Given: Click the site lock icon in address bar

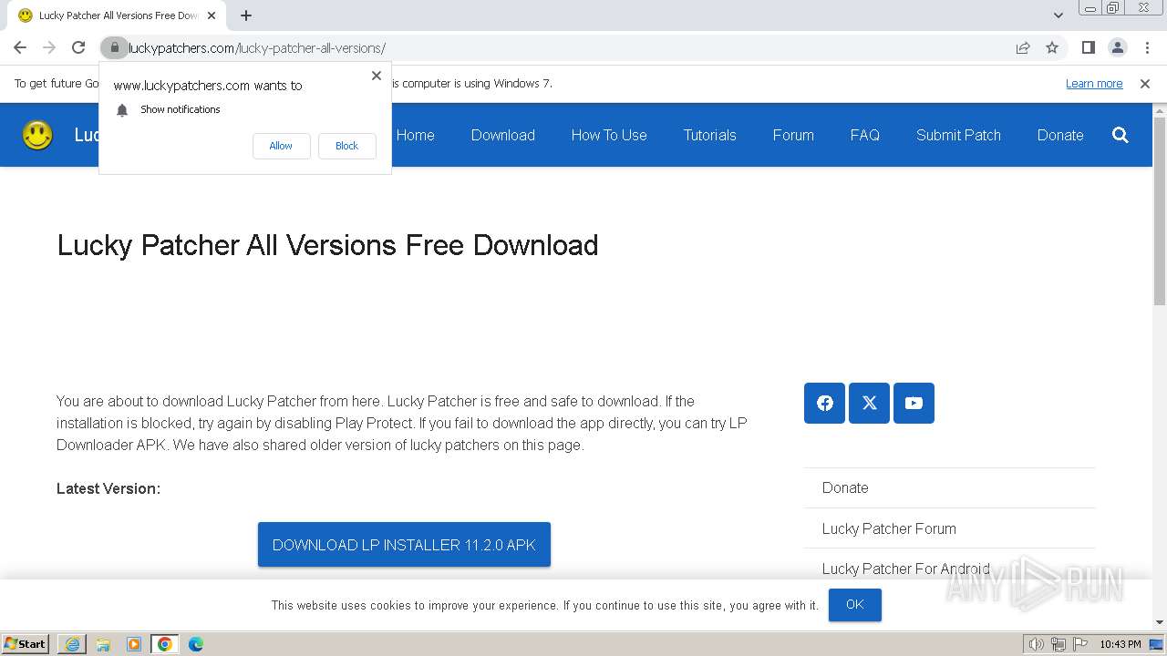Looking at the screenshot, I should click(114, 47).
